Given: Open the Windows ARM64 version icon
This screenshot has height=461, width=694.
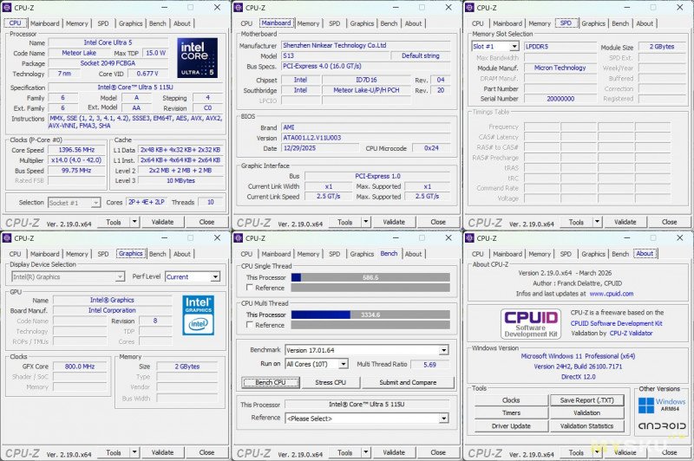Looking at the screenshot, I should (661, 406).
